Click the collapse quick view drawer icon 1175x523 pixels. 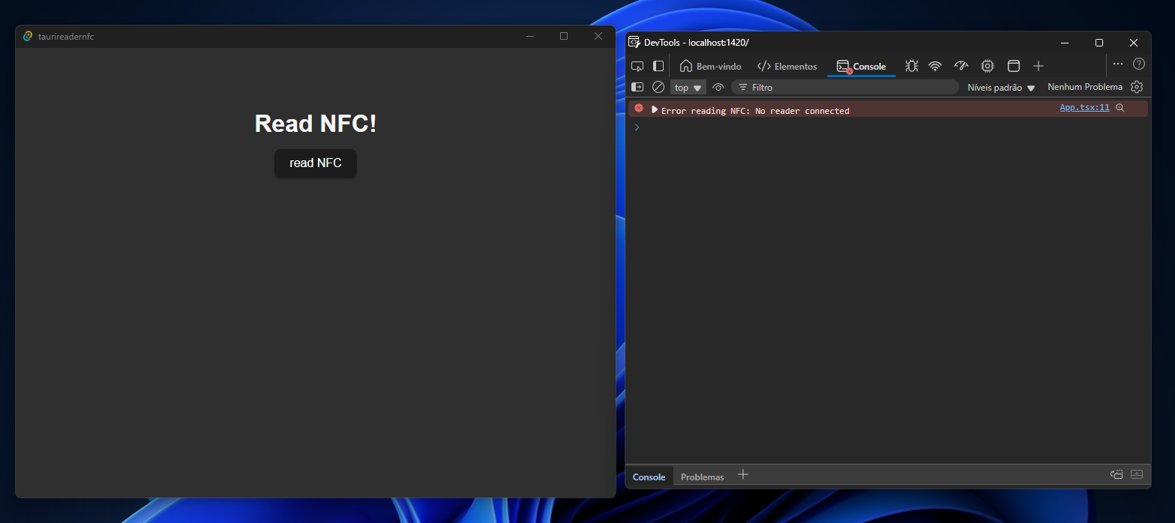pyautogui.click(x=1137, y=474)
